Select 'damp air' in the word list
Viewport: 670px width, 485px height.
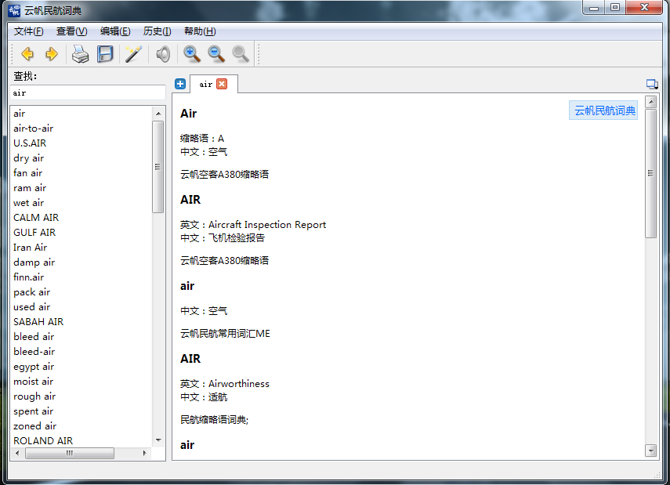(x=81, y=262)
